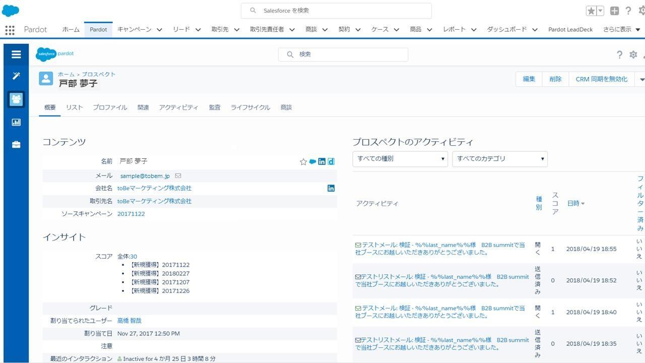The image size is (645, 363).
Task: Expand the favorites list arrow
Action: coord(600,11)
